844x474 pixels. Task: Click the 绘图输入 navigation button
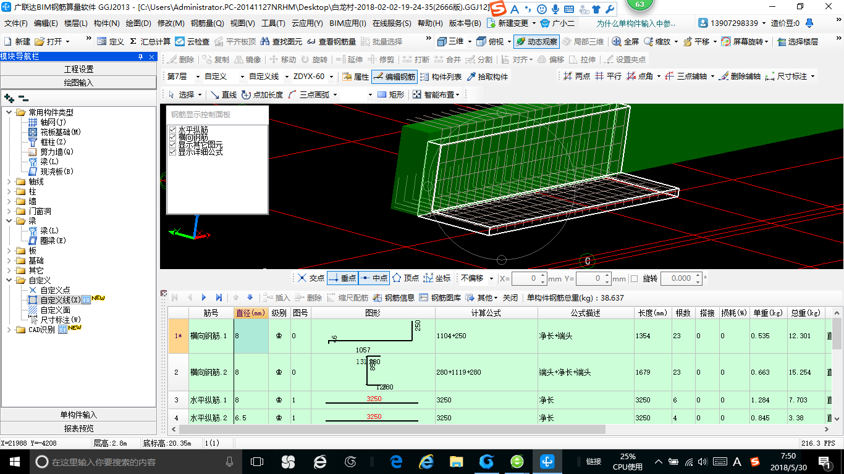(x=78, y=82)
